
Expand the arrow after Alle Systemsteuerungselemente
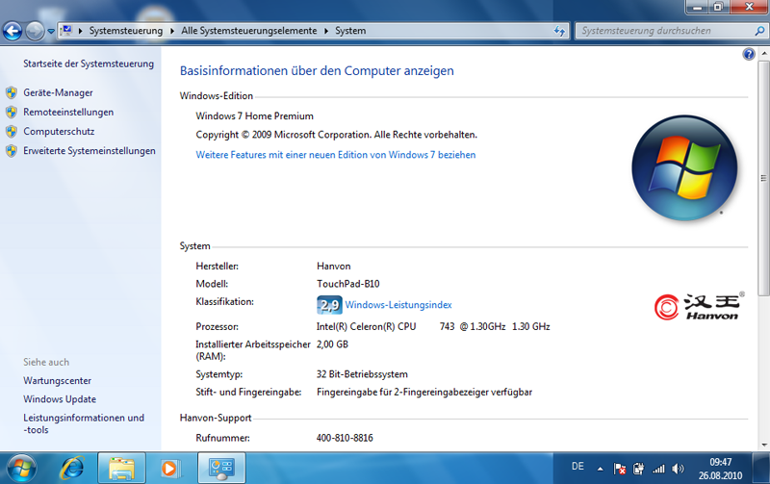326,31
